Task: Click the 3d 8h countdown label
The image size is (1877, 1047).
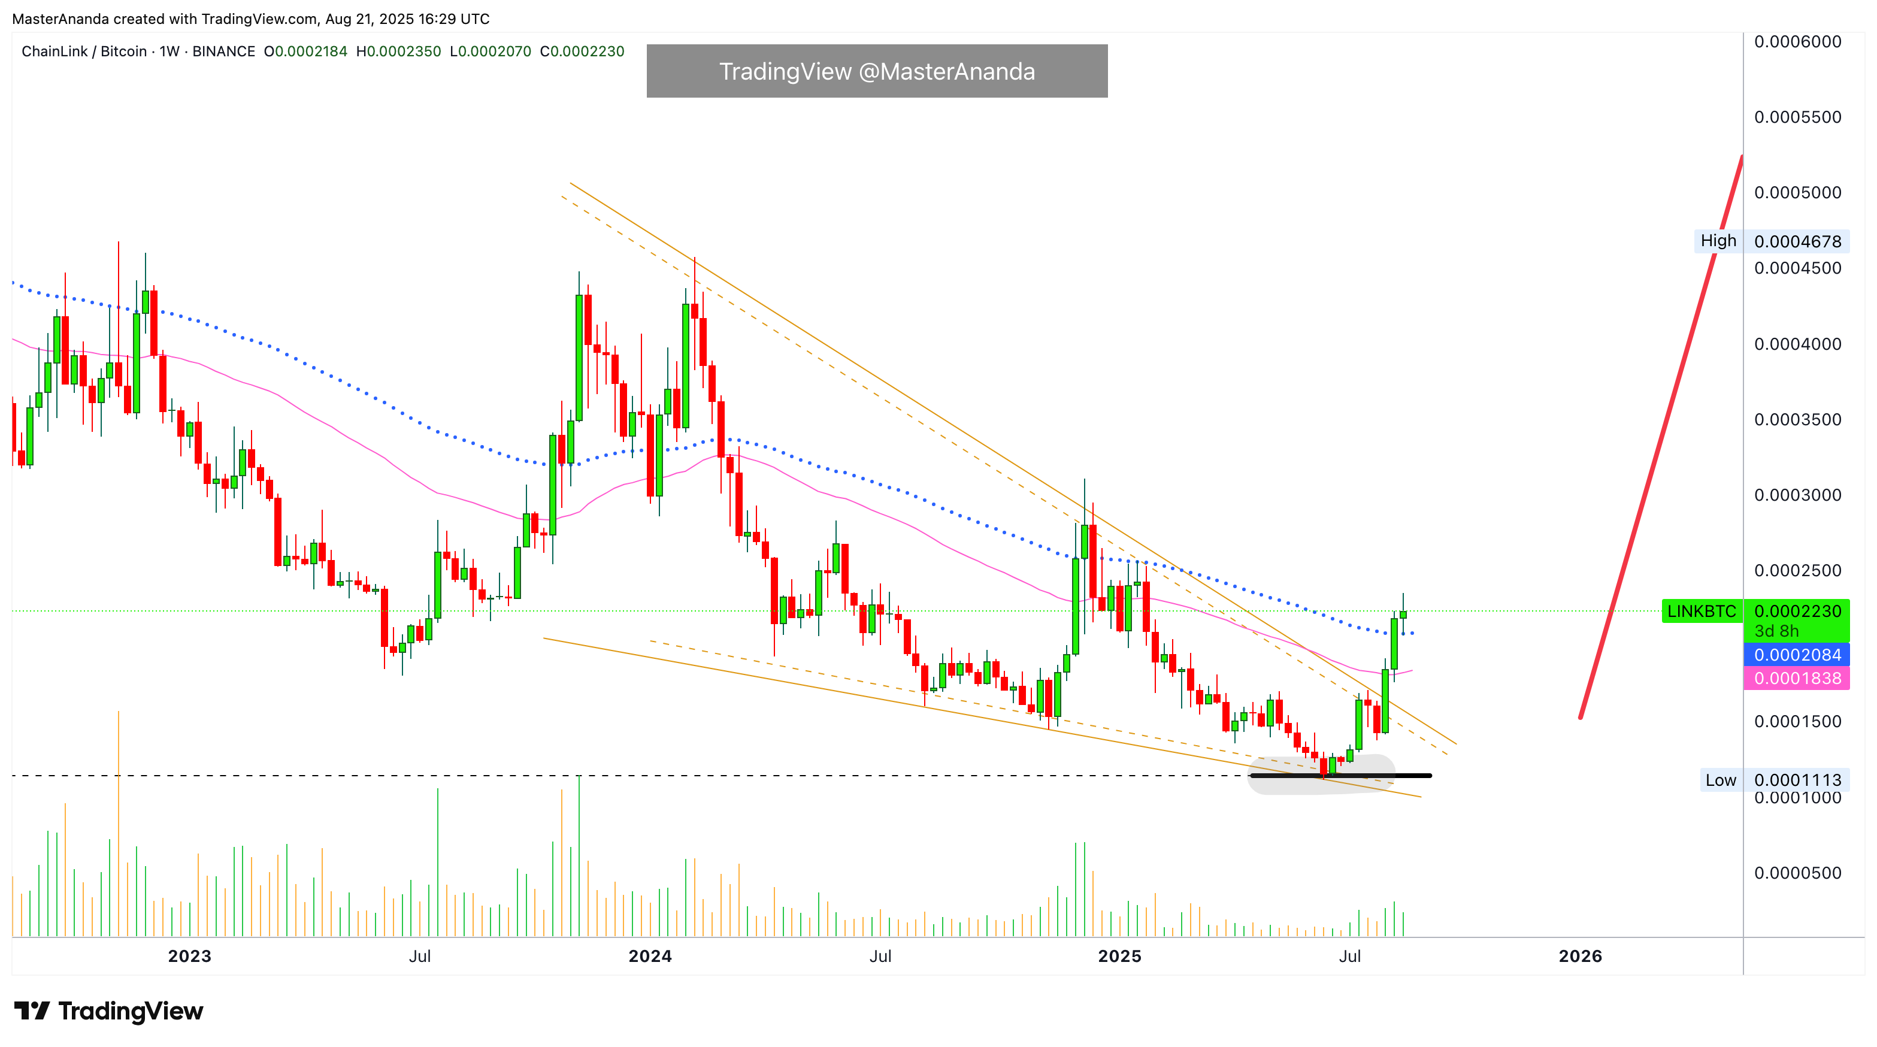Action: point(1776,631)
